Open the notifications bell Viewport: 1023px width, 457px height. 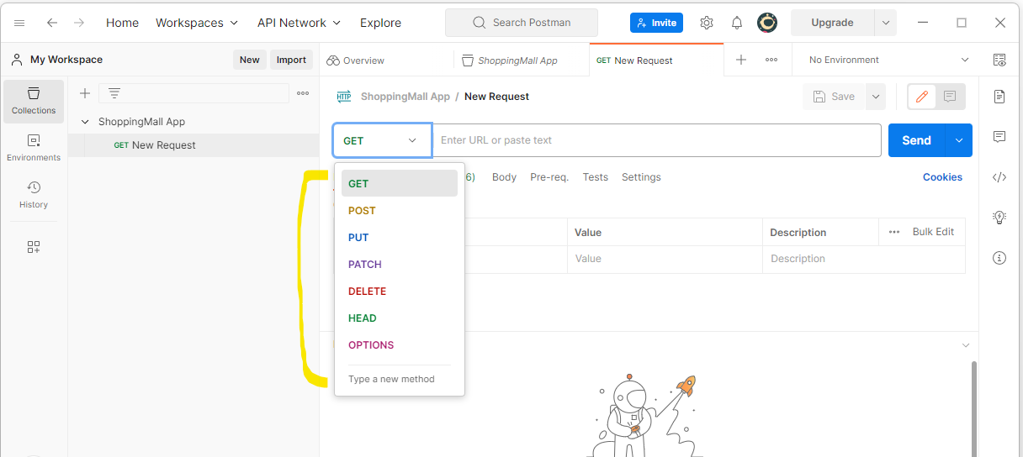pos(737,23)
